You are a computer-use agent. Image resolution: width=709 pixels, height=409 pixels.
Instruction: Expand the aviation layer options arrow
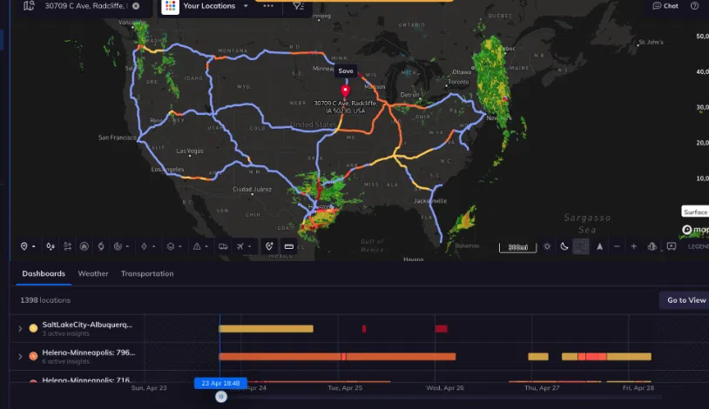pyautogui.click(x=250, y=247)
